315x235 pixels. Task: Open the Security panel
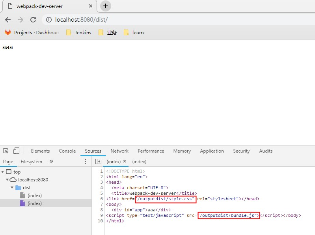click(241, 151)
